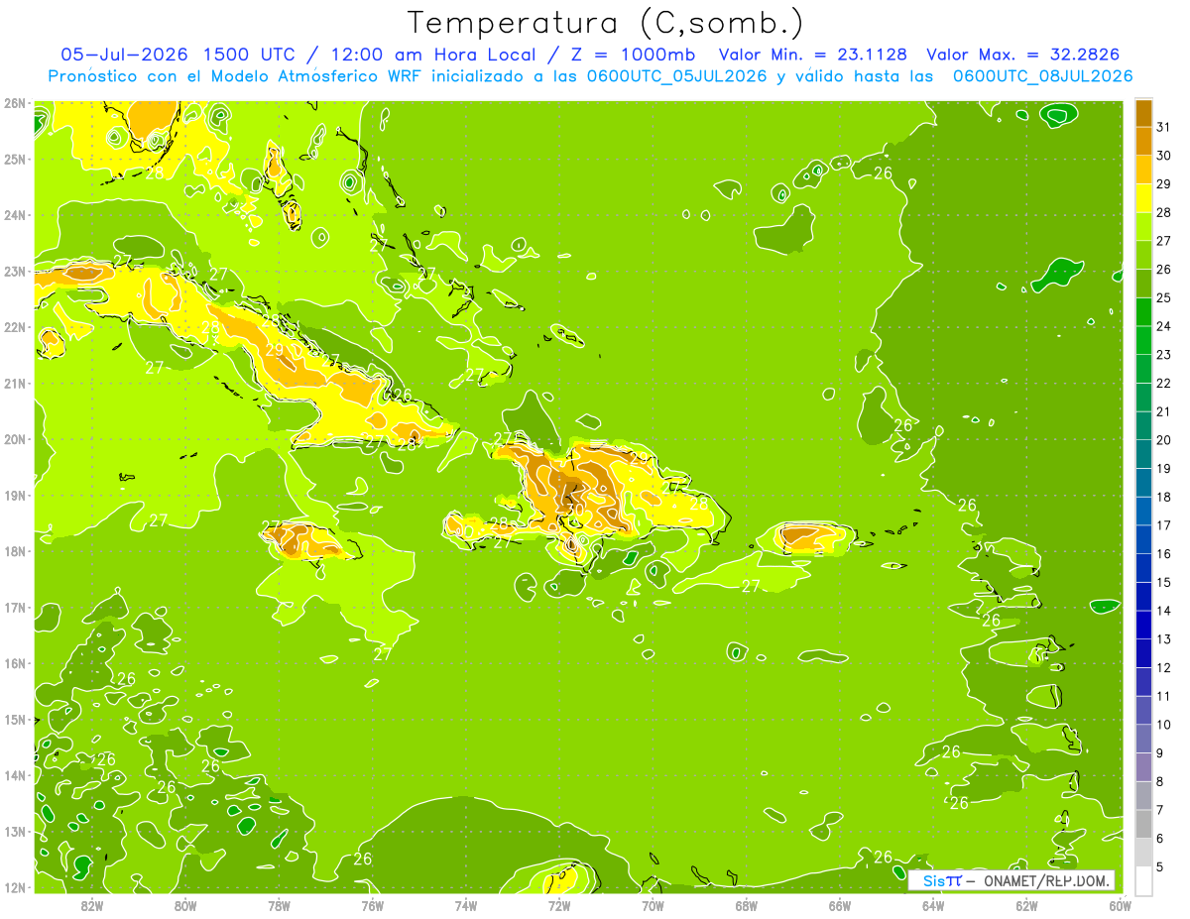Click the '20N' latitude axis label
This screenshot has height=919, width=1190.
pyautogui.click(x=15, y=438)
